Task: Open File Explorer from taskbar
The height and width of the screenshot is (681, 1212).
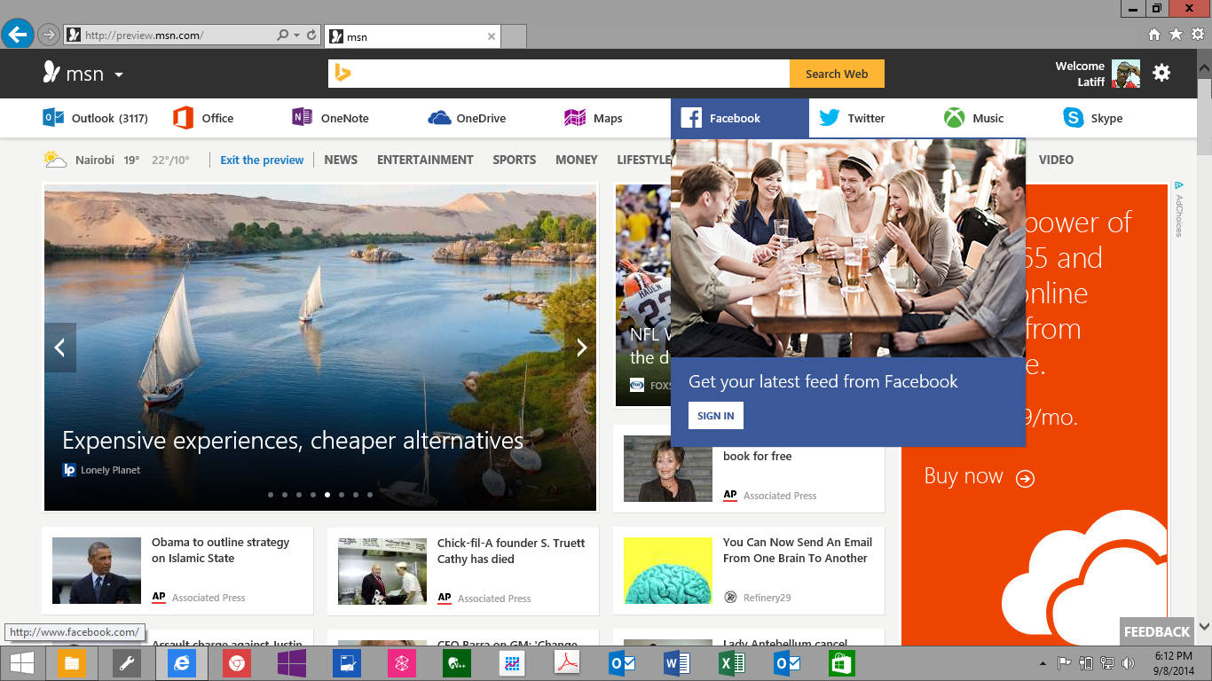Action: (72, 663)
